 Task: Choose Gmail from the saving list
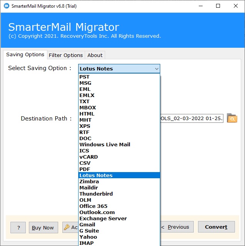119,224
